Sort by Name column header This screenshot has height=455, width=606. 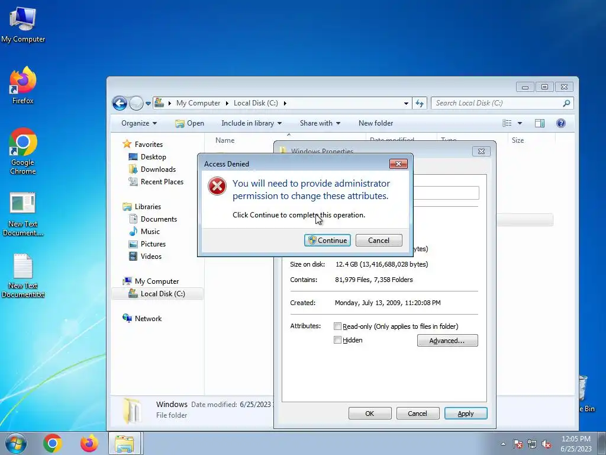pyautogui.click(x=225, y=140)
